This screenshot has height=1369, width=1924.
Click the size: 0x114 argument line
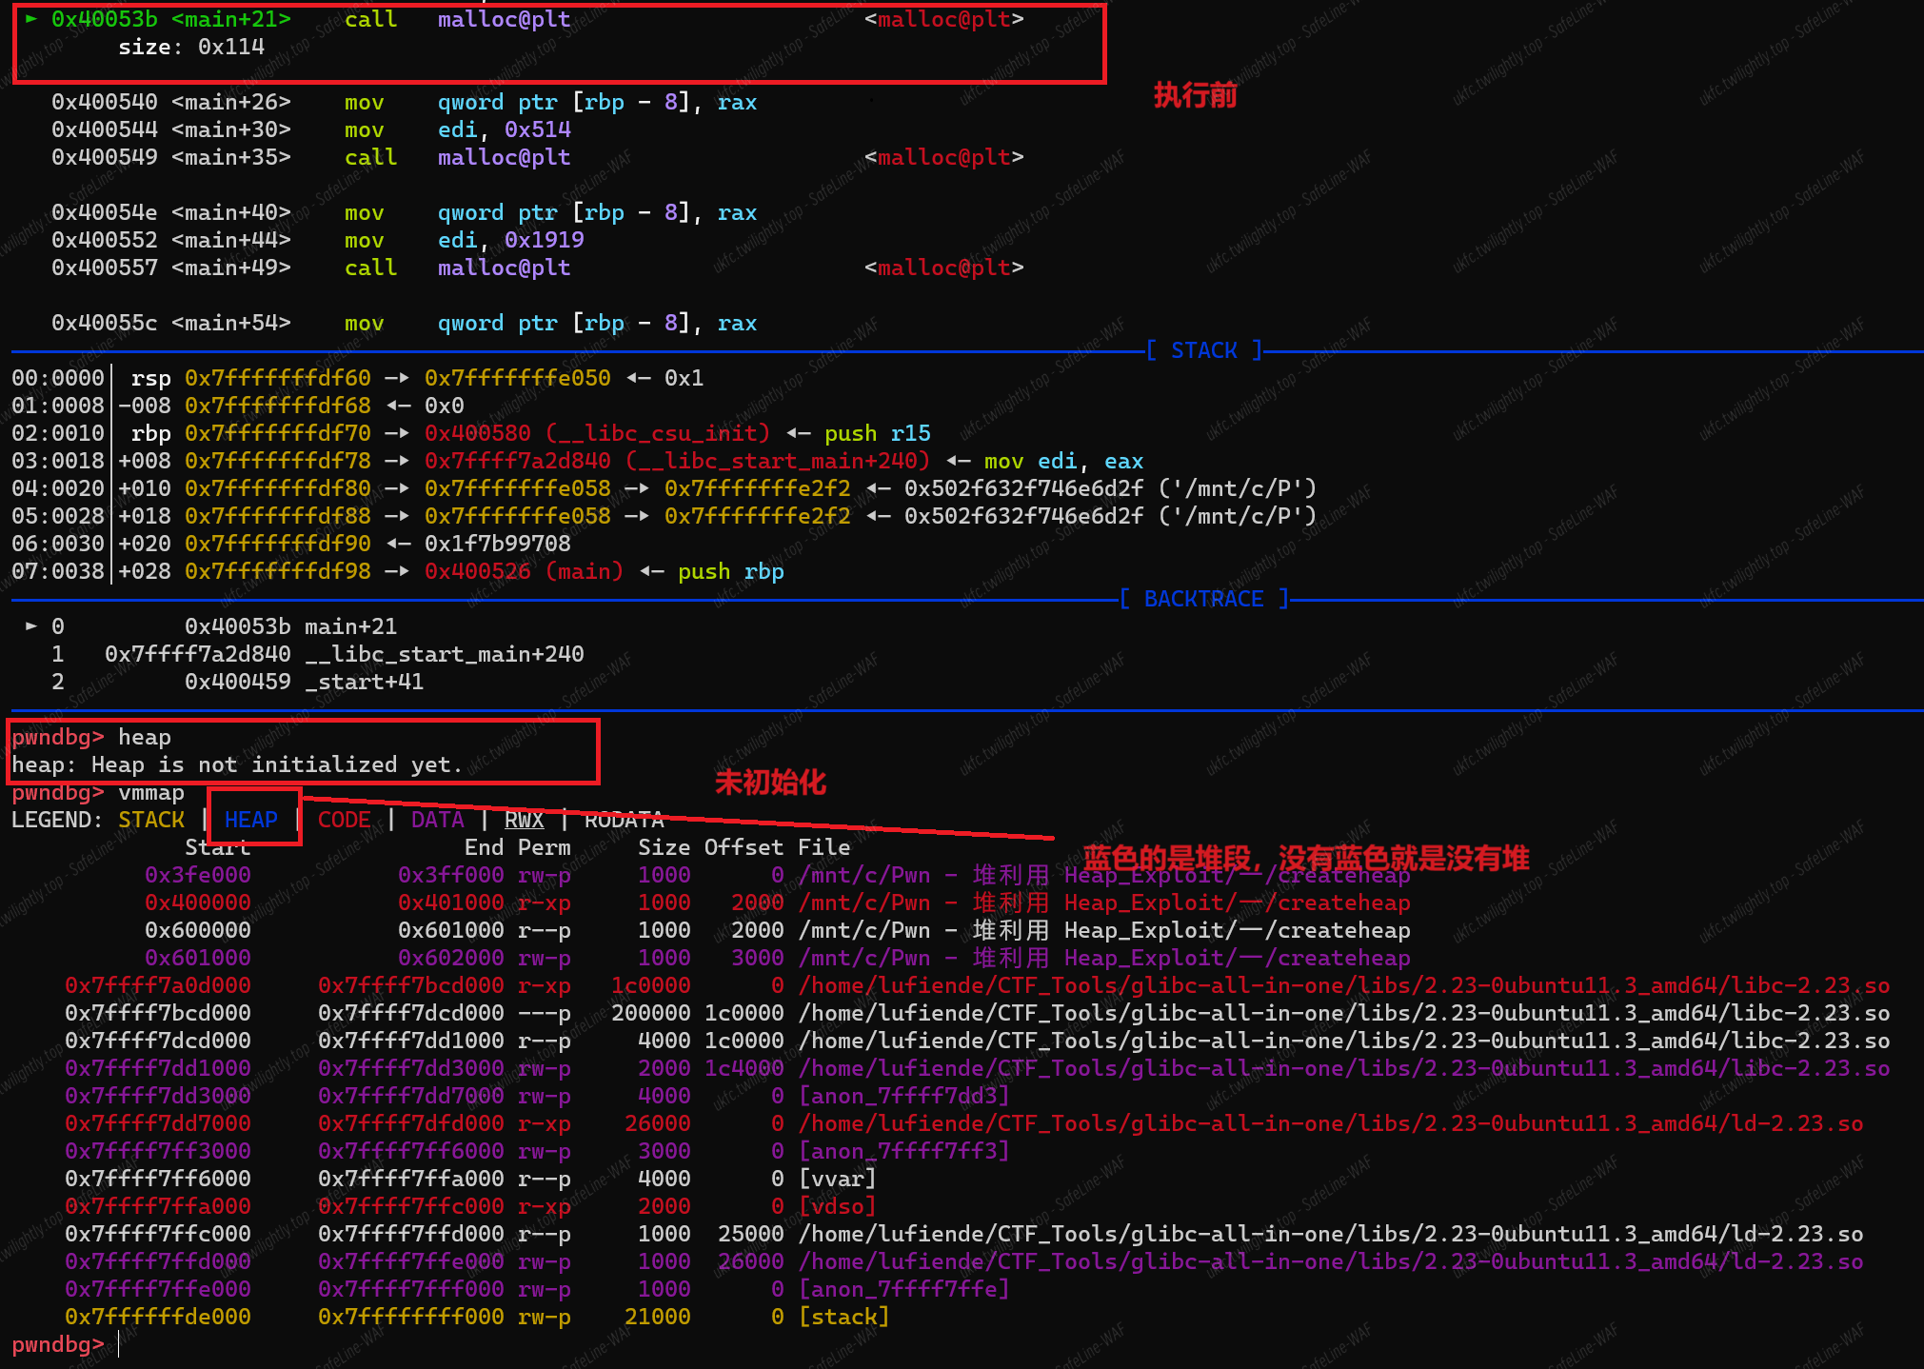(191, 47)
